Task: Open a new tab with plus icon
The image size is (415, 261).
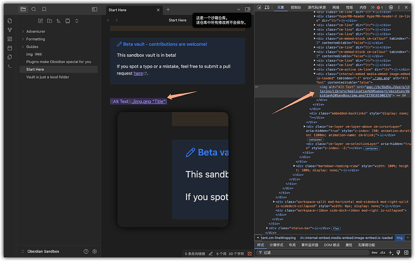Action: 168,10
